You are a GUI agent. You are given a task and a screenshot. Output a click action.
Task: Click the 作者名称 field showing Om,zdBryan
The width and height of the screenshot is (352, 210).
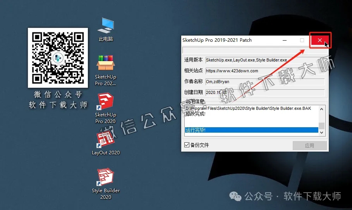click(265, 82)
